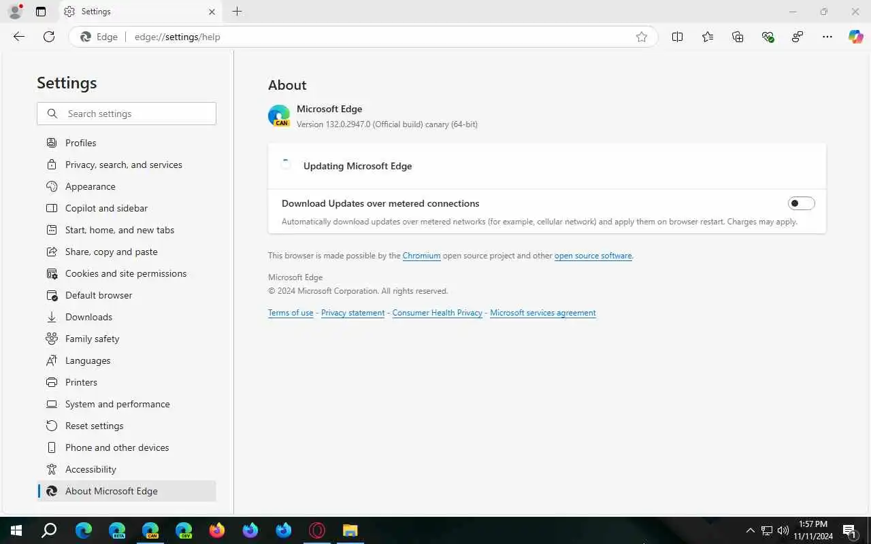Image resolution: width=871 pixels, height=544 pixels.
Task: Open Consumer Health Privacy link
Action: [437, 313]
